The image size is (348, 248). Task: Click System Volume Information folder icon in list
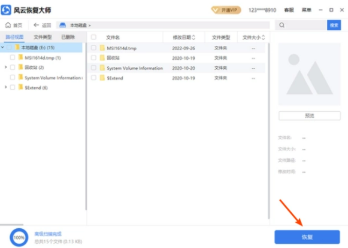(x=102, y=68)
